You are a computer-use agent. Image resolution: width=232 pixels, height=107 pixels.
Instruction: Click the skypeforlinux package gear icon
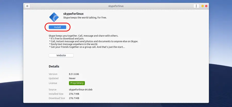pyautogui.click(x=54, y=17)
